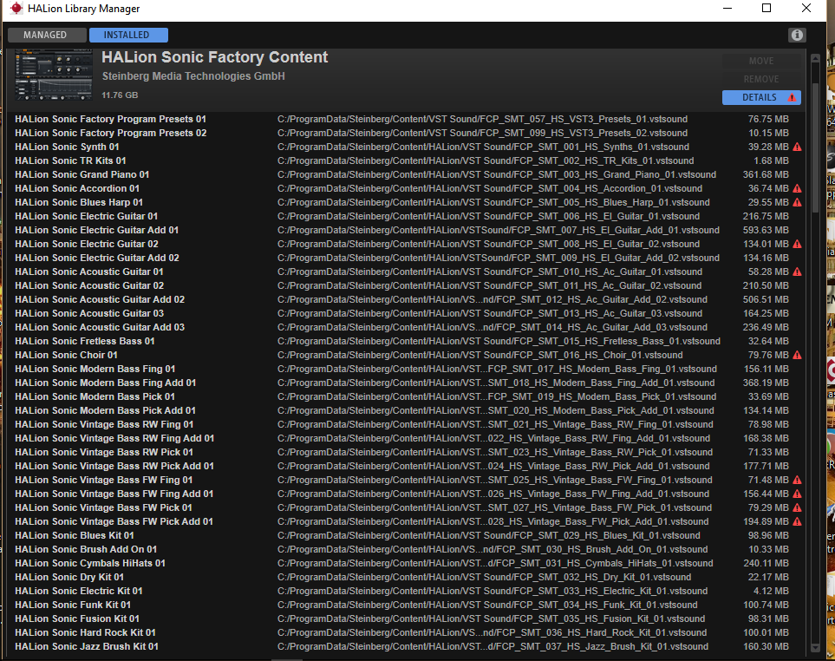Select HALion Sonic Fretless Bass 01 row
Viewport: 835px width, 661px height.
407,341
